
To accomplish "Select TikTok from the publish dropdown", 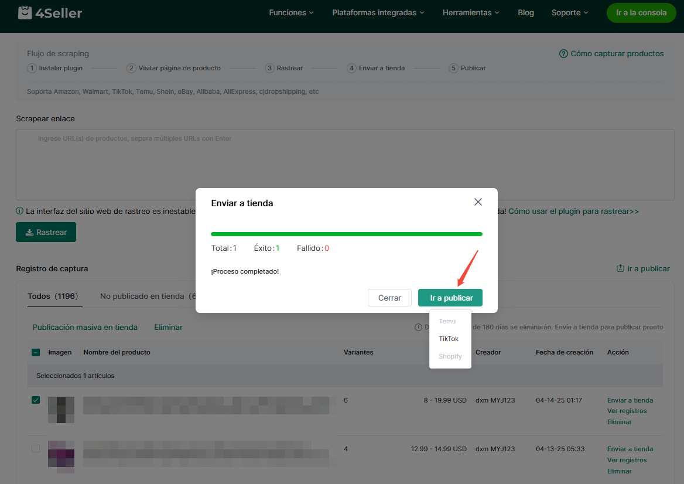I will tap(449, 339).
